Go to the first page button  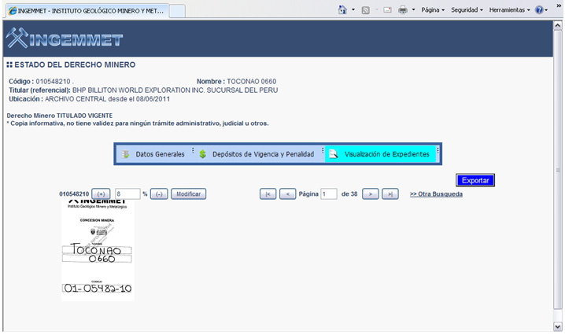click(268, 193)
